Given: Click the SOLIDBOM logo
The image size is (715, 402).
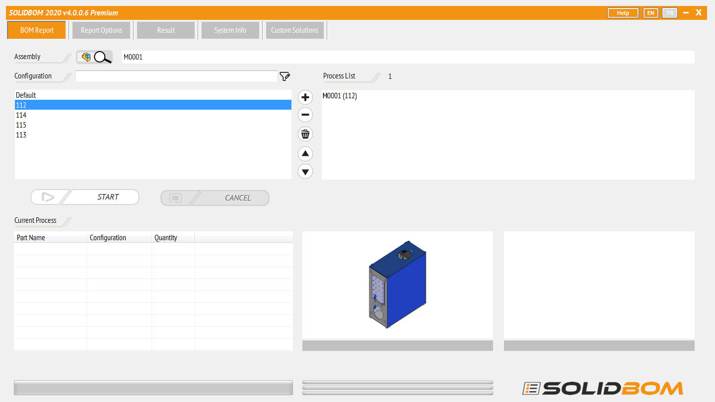Looking at the screenshot, I should tap(602, 388).
